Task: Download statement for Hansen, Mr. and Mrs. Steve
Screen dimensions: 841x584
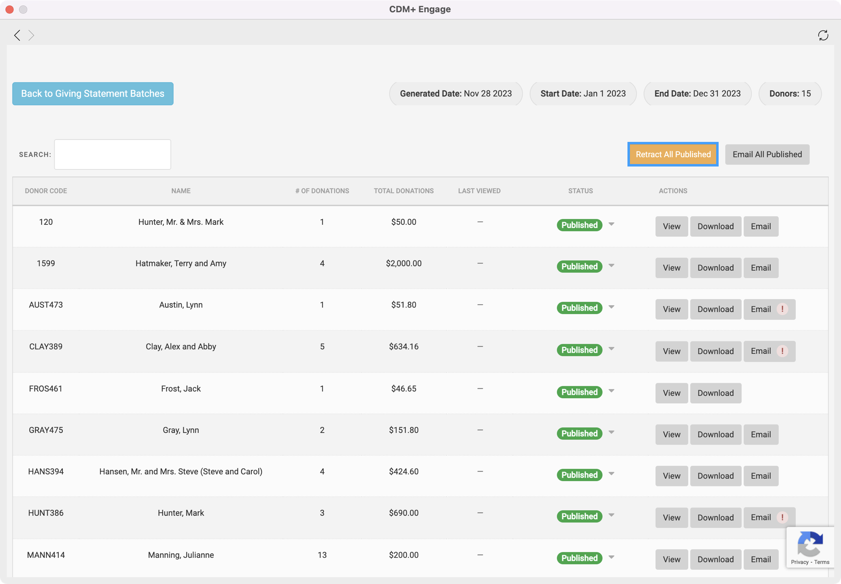Action: 715,476
